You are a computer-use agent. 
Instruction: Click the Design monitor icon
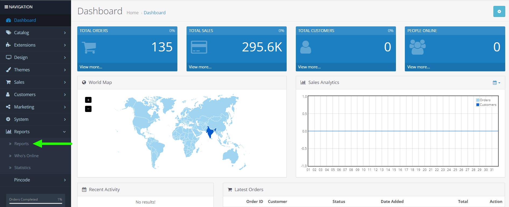click(x=9, y=57)
